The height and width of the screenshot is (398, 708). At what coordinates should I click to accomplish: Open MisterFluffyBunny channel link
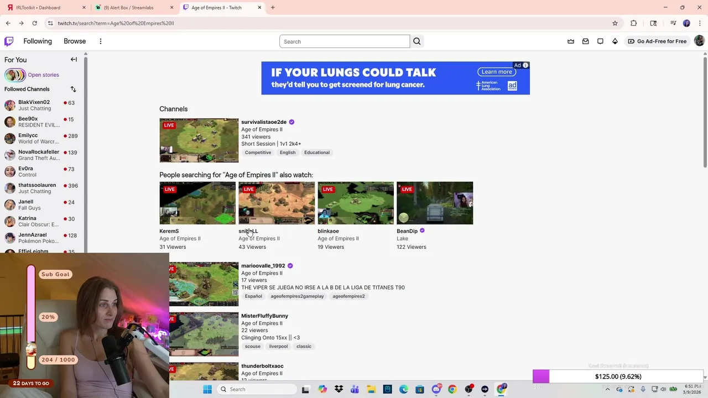tap(264, 316)
